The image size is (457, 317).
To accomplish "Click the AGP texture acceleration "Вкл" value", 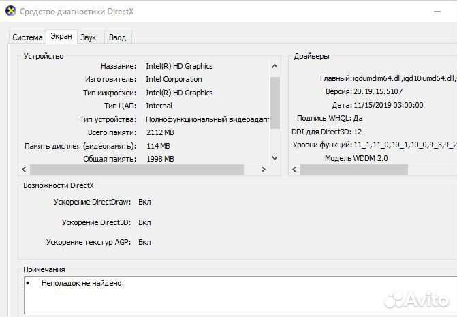I will [x=144, y=242].
